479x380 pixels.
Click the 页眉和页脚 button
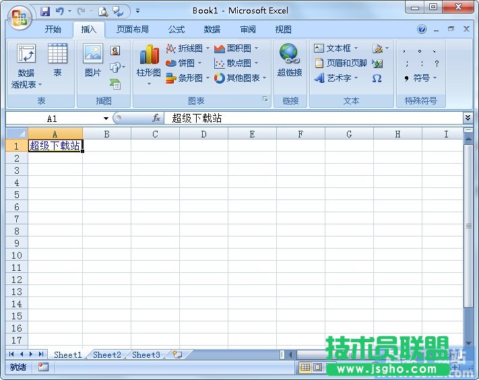coord(341,63)
